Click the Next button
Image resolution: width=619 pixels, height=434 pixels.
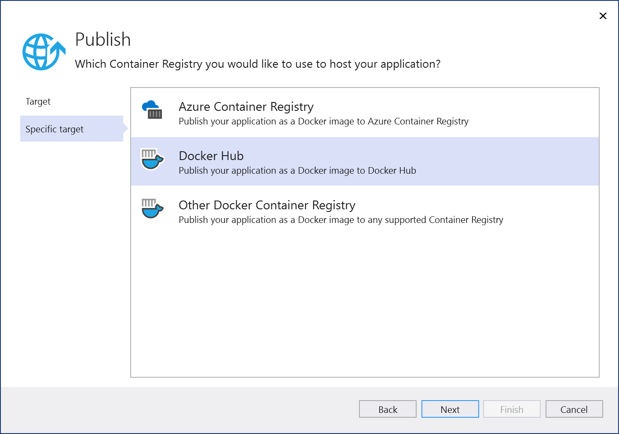click(450, 409)
